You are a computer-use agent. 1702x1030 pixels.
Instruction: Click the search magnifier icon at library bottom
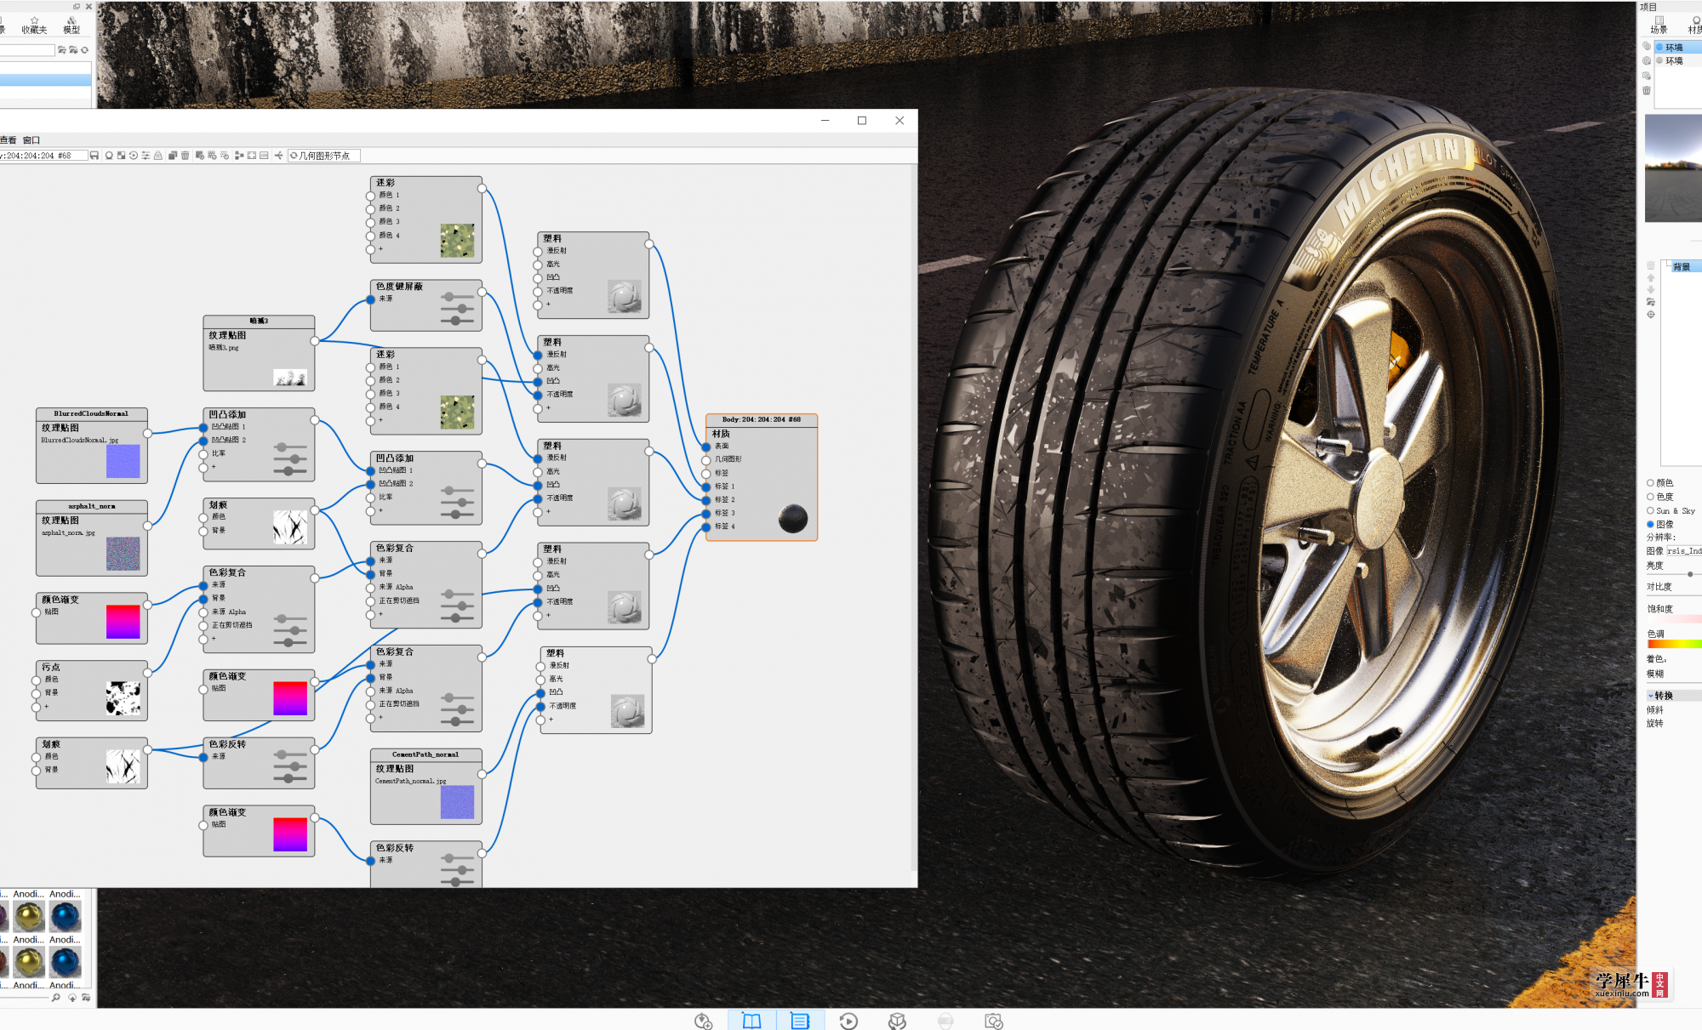(x=55, y=998)
